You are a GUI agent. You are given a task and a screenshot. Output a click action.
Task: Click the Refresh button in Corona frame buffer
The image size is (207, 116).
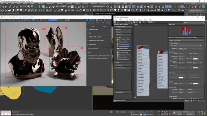28,20
